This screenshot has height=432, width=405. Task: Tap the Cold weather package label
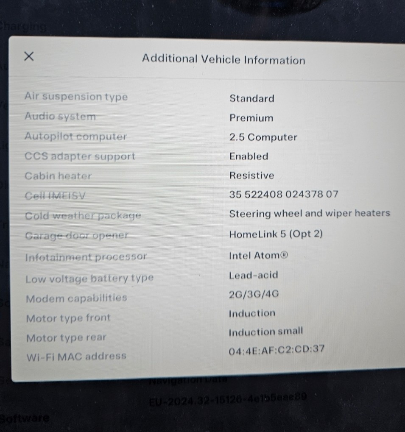tap(83, 215)
